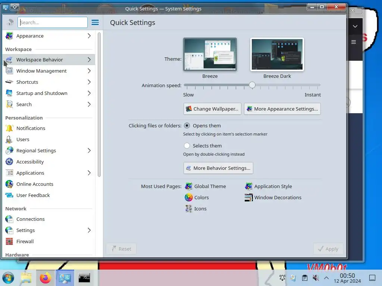Click the Accessibility icon
382x286 pixels.
(9, 162)
